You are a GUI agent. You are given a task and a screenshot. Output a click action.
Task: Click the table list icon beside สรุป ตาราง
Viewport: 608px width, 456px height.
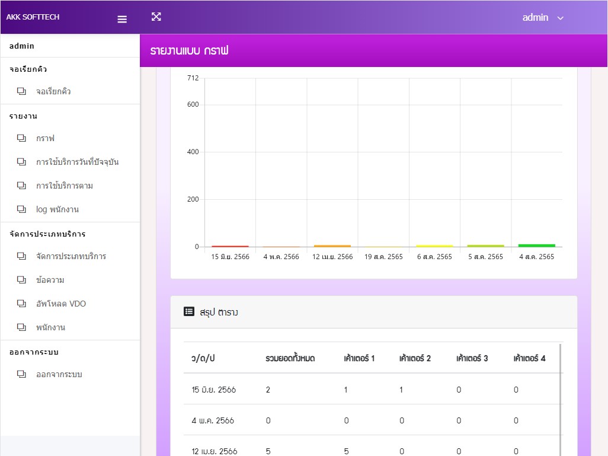pyautogui.click(x=189, y=311)
